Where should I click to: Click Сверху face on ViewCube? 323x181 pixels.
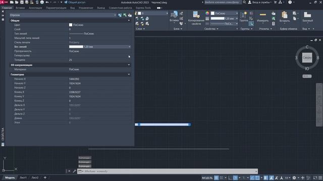[307, 58]
